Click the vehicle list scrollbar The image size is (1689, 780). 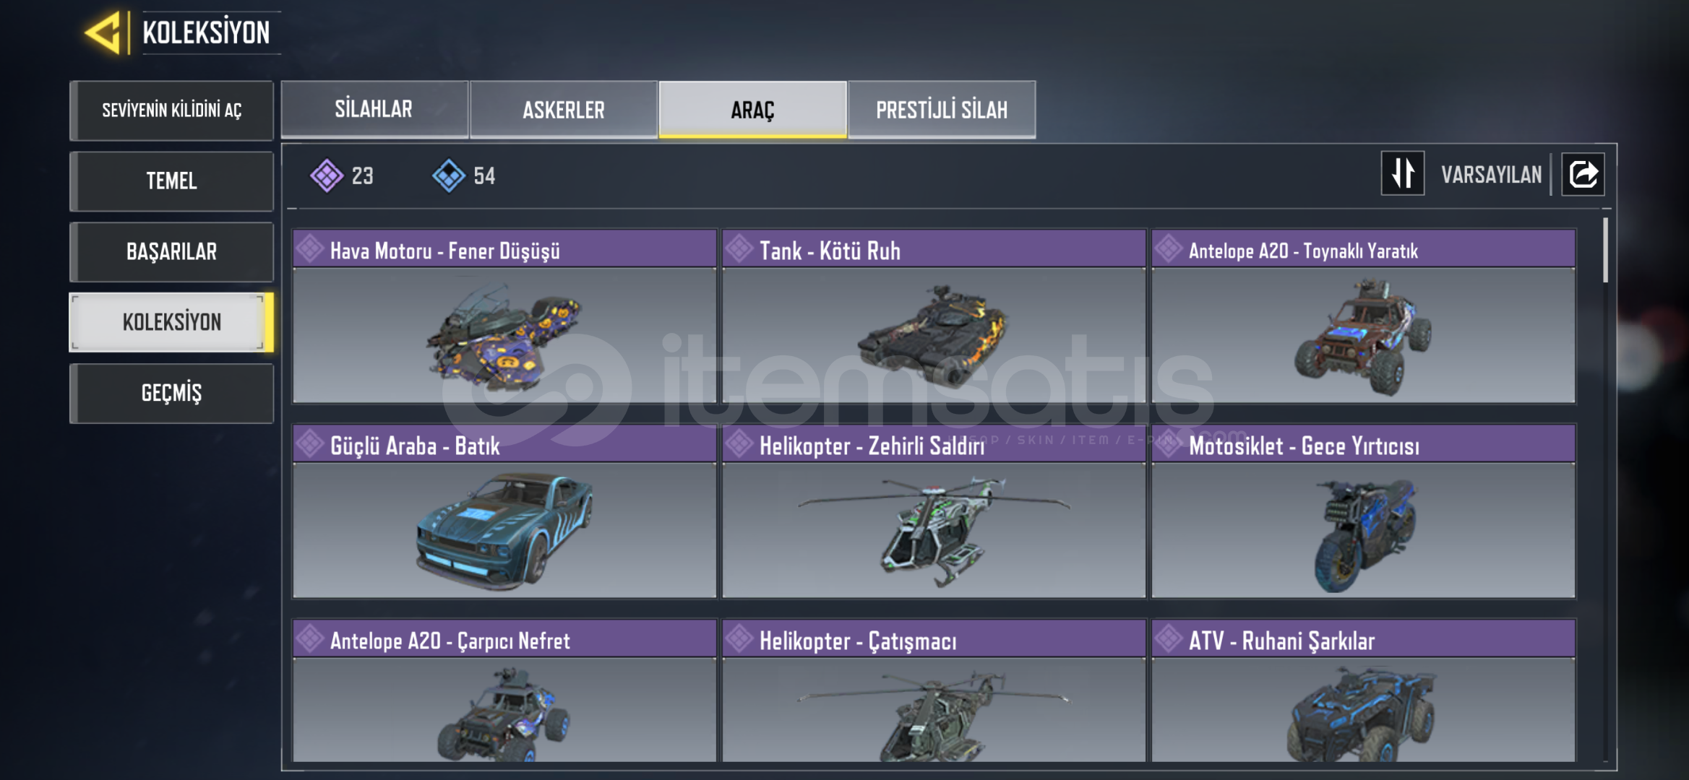tap(1605, 250)
